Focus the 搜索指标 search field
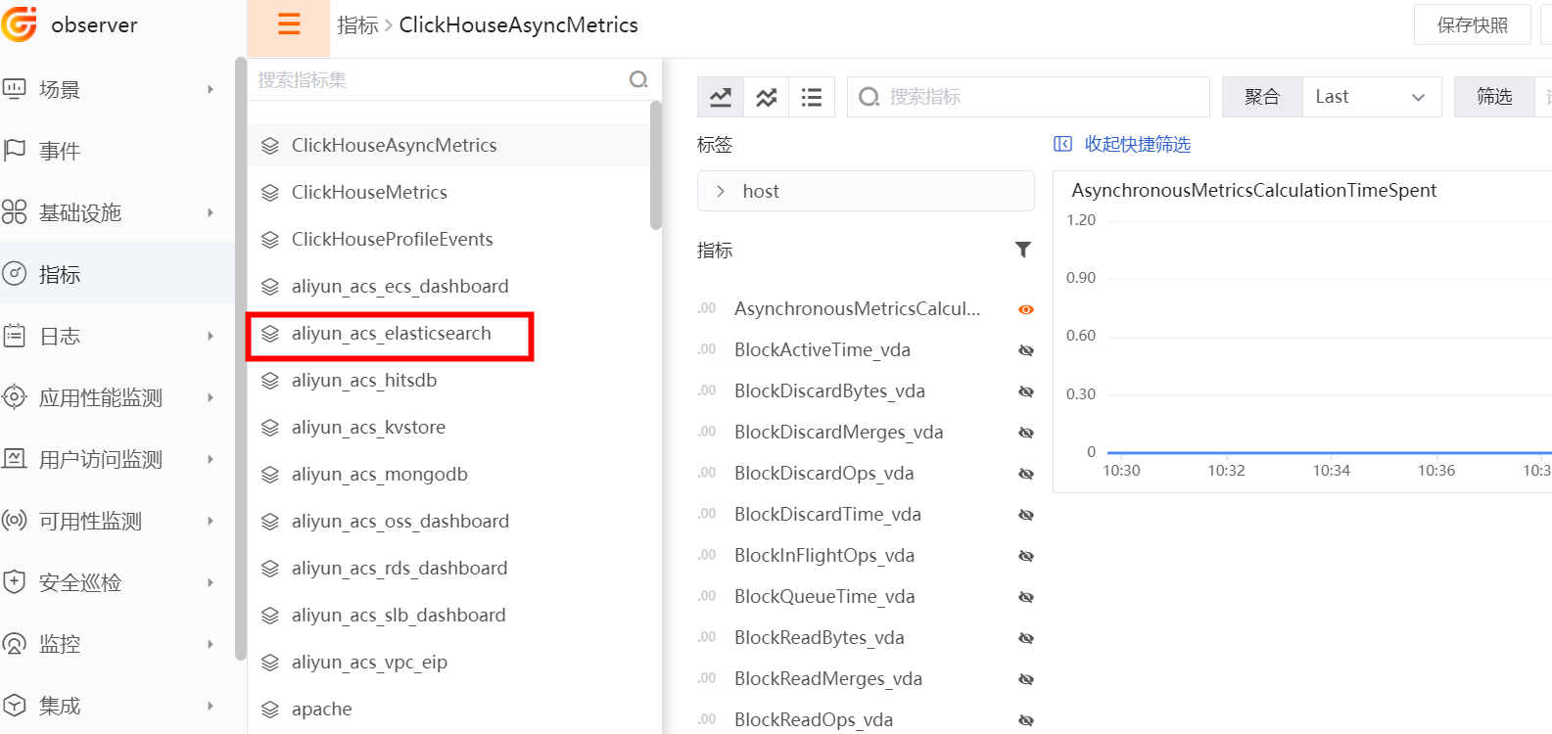 1028,97
